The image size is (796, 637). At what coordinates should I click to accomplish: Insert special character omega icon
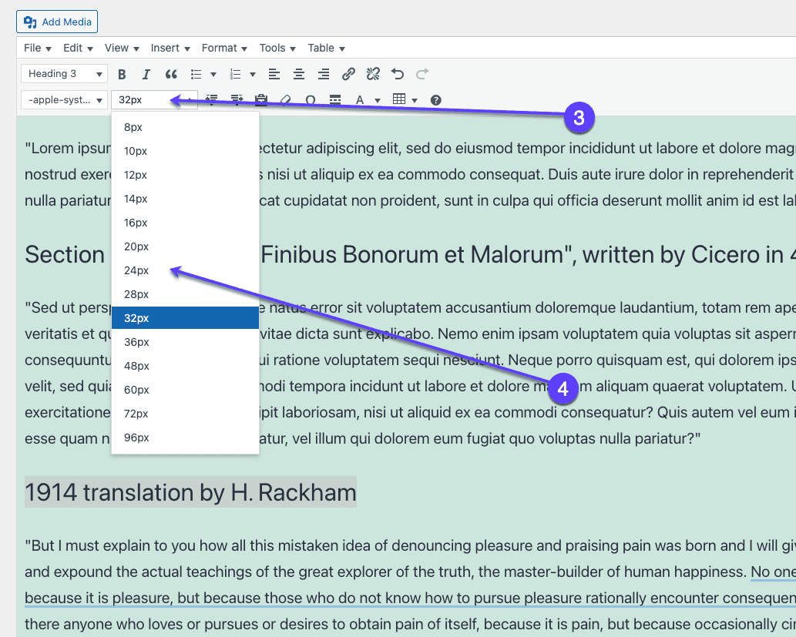(x=311, y=100)
